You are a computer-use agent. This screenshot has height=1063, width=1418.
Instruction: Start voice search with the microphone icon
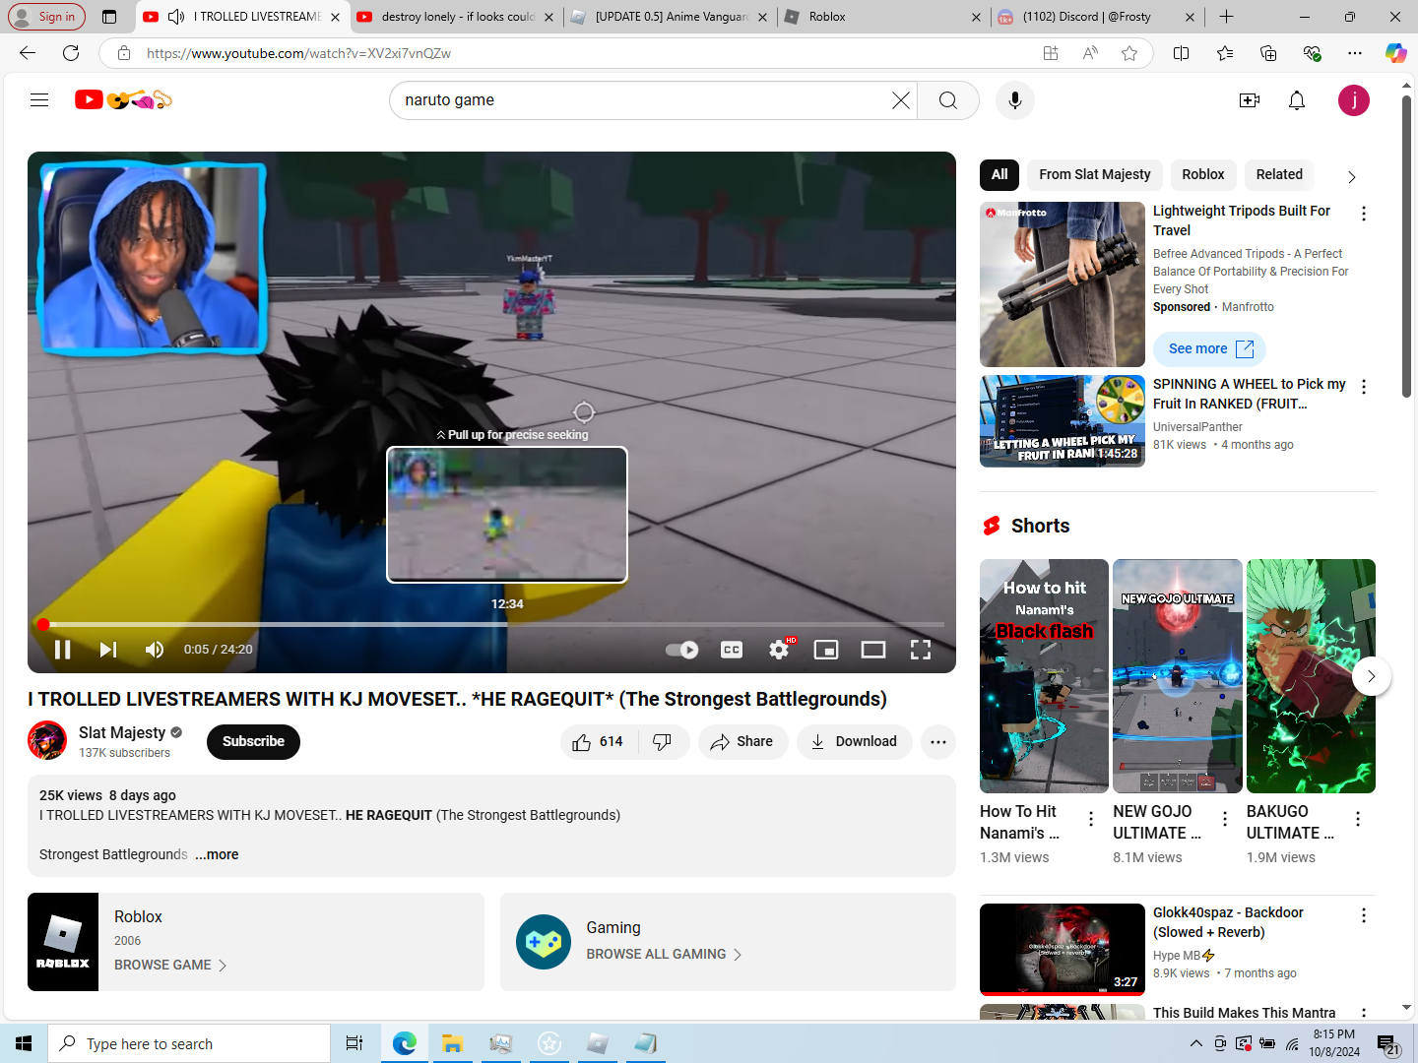click(x=1014, y=100)
